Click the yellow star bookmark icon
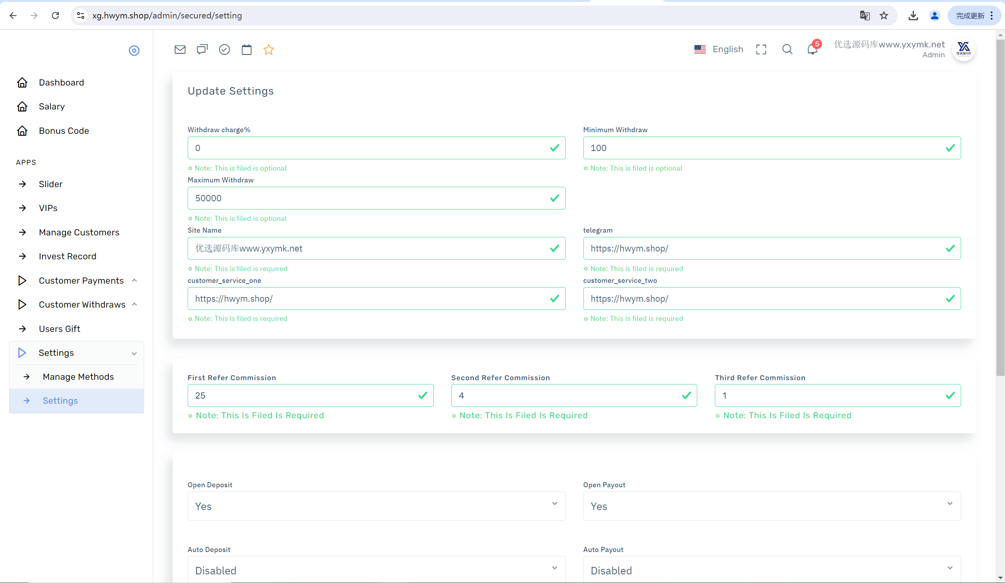The image size is (1005, 583). click(269, 49)
